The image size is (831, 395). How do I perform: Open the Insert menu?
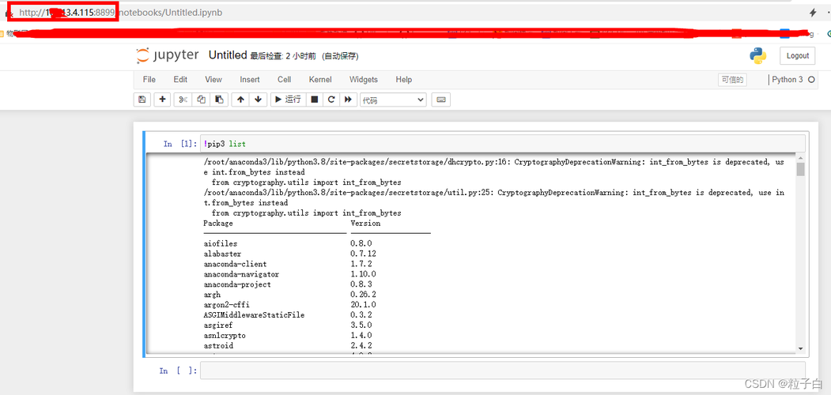point(250,80)
